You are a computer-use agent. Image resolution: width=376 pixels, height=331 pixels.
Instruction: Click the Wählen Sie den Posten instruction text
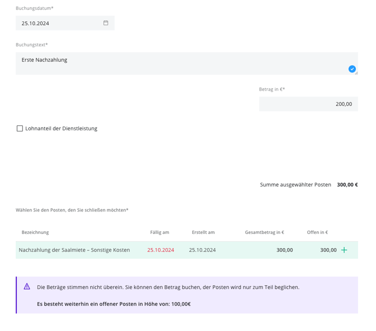pos(72,210)
